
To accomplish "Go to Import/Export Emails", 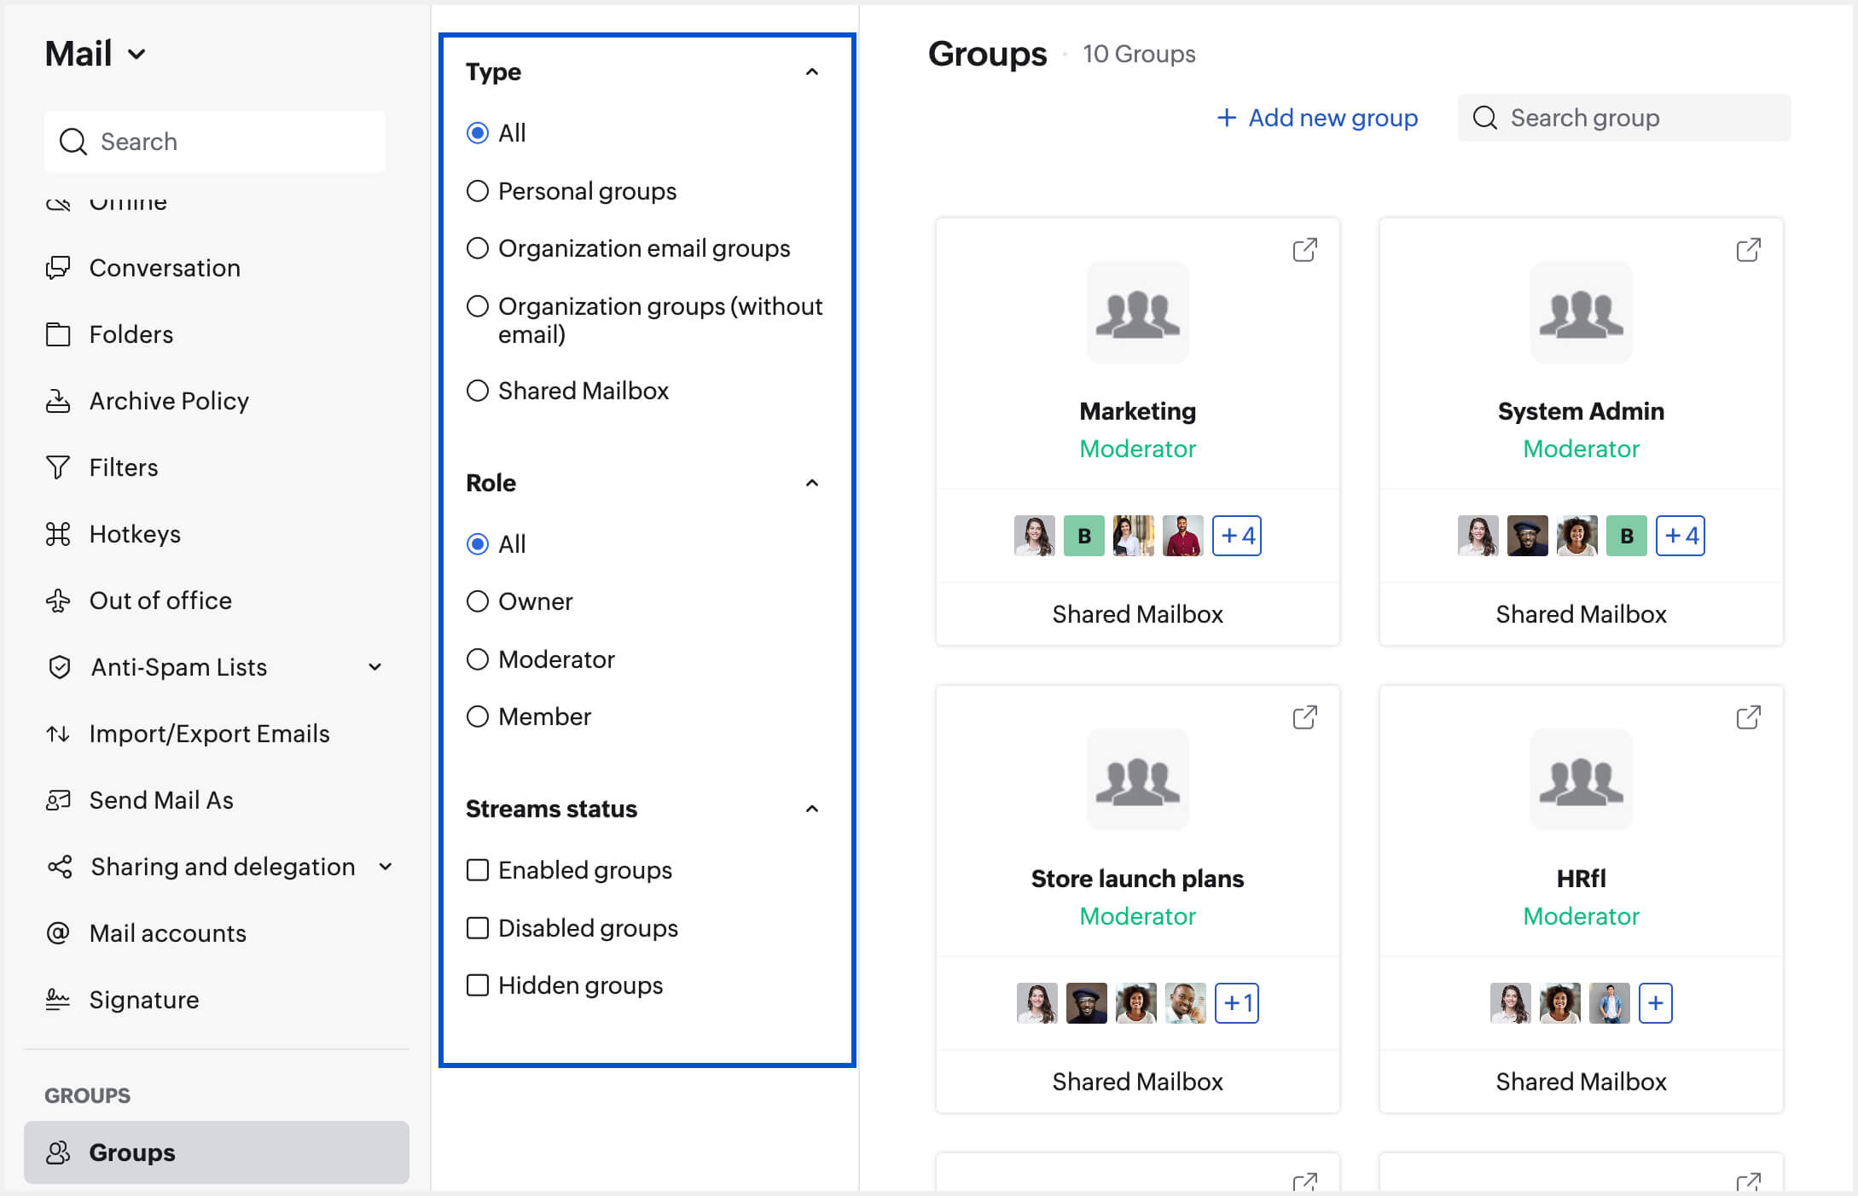I will (x=209, y=734).
